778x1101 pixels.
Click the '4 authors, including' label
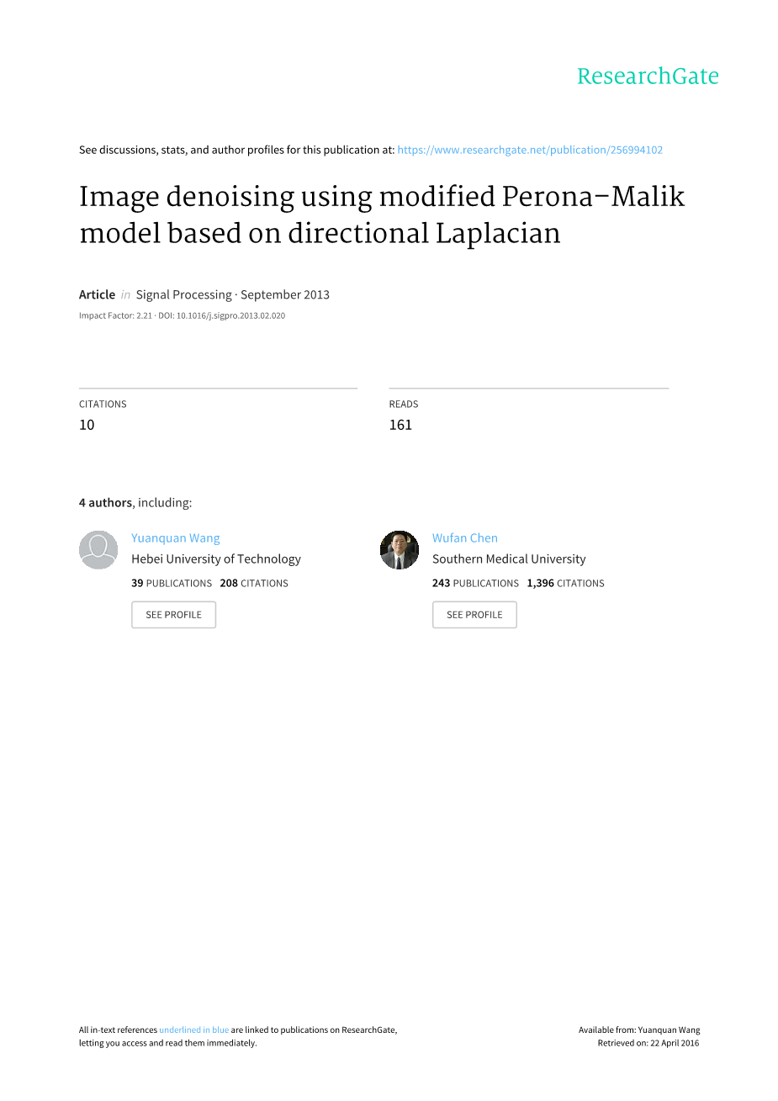[135, 503]
